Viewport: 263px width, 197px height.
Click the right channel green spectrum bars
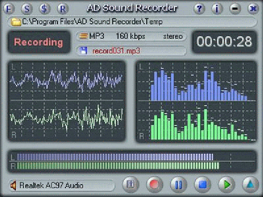tap(199, 123)
